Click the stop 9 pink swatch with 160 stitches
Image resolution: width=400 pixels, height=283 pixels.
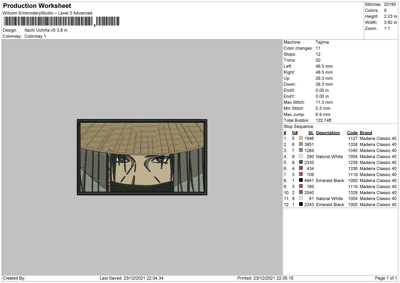pyautogui.click(x=301, y=186)
